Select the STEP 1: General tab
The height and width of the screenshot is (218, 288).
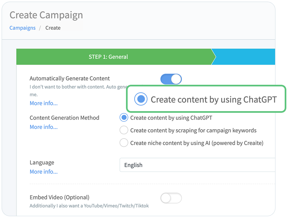[108, 57]
